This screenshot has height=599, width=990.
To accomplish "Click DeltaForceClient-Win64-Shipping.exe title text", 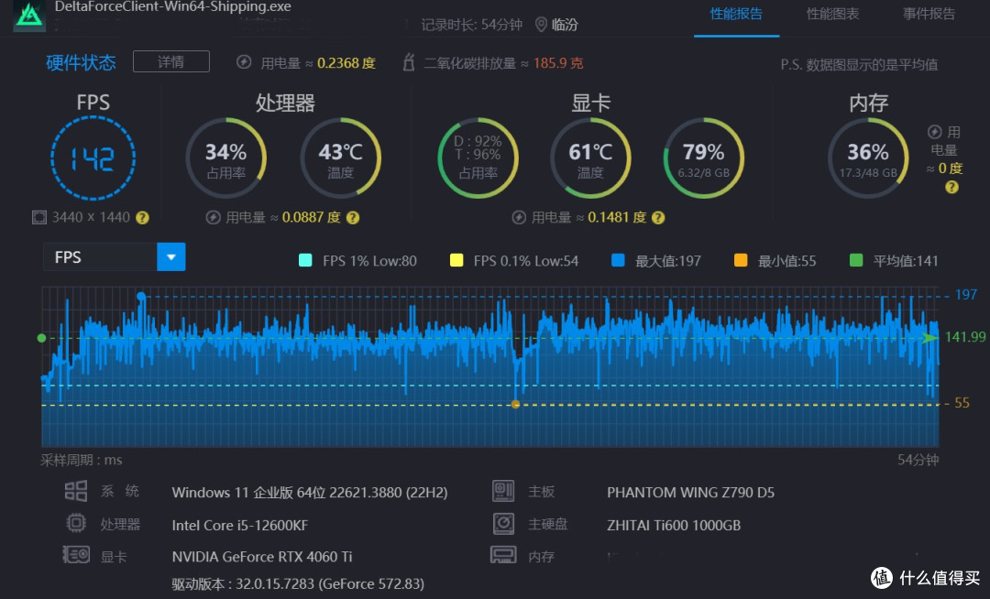I will (173, 7).
